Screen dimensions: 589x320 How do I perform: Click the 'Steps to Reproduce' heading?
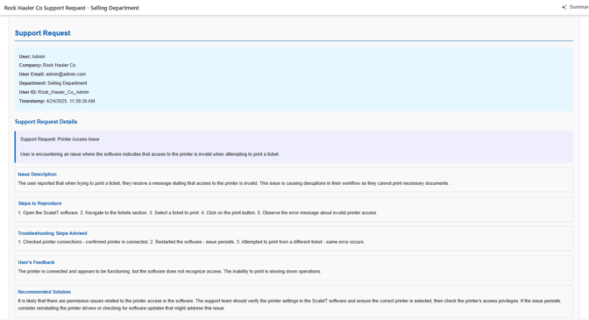pos(39,203)
